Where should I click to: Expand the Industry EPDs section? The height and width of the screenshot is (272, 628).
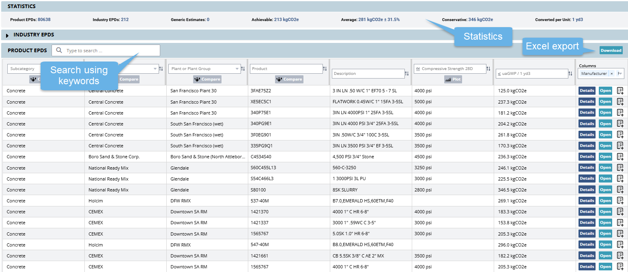point(7,35)
